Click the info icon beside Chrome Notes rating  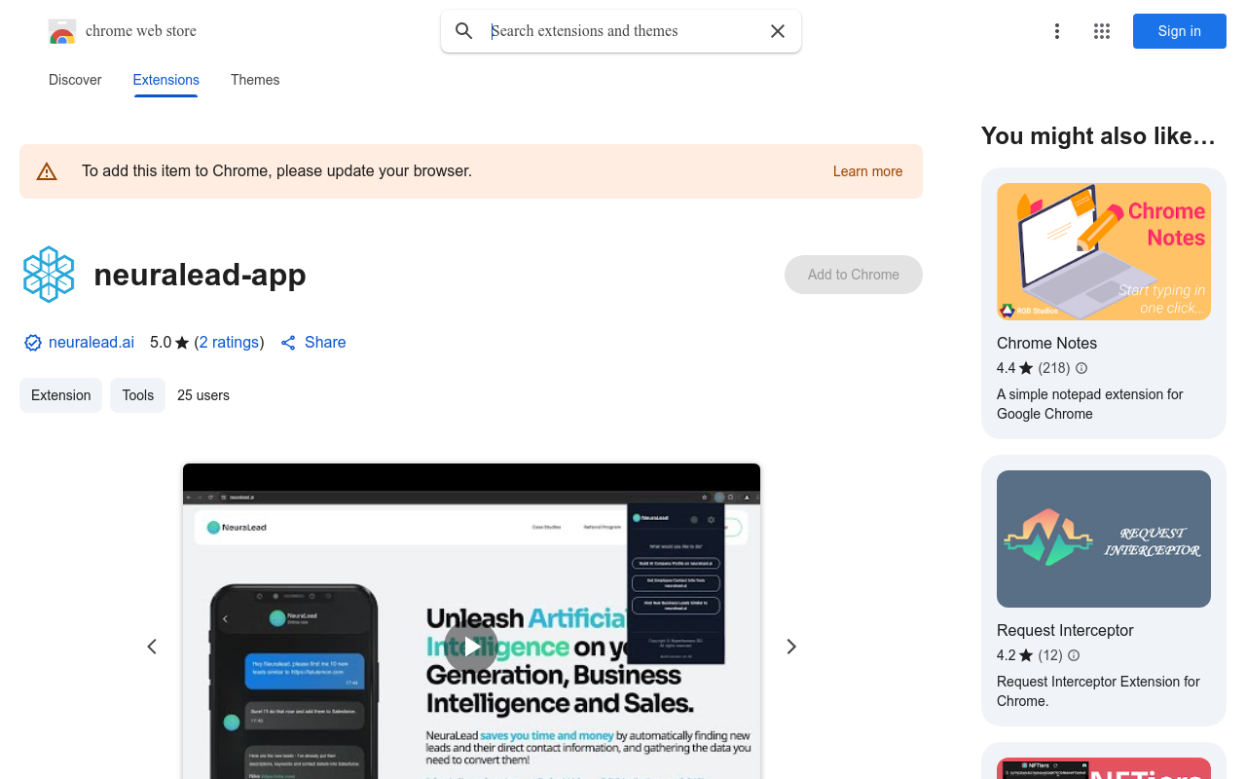point(1081,368)
